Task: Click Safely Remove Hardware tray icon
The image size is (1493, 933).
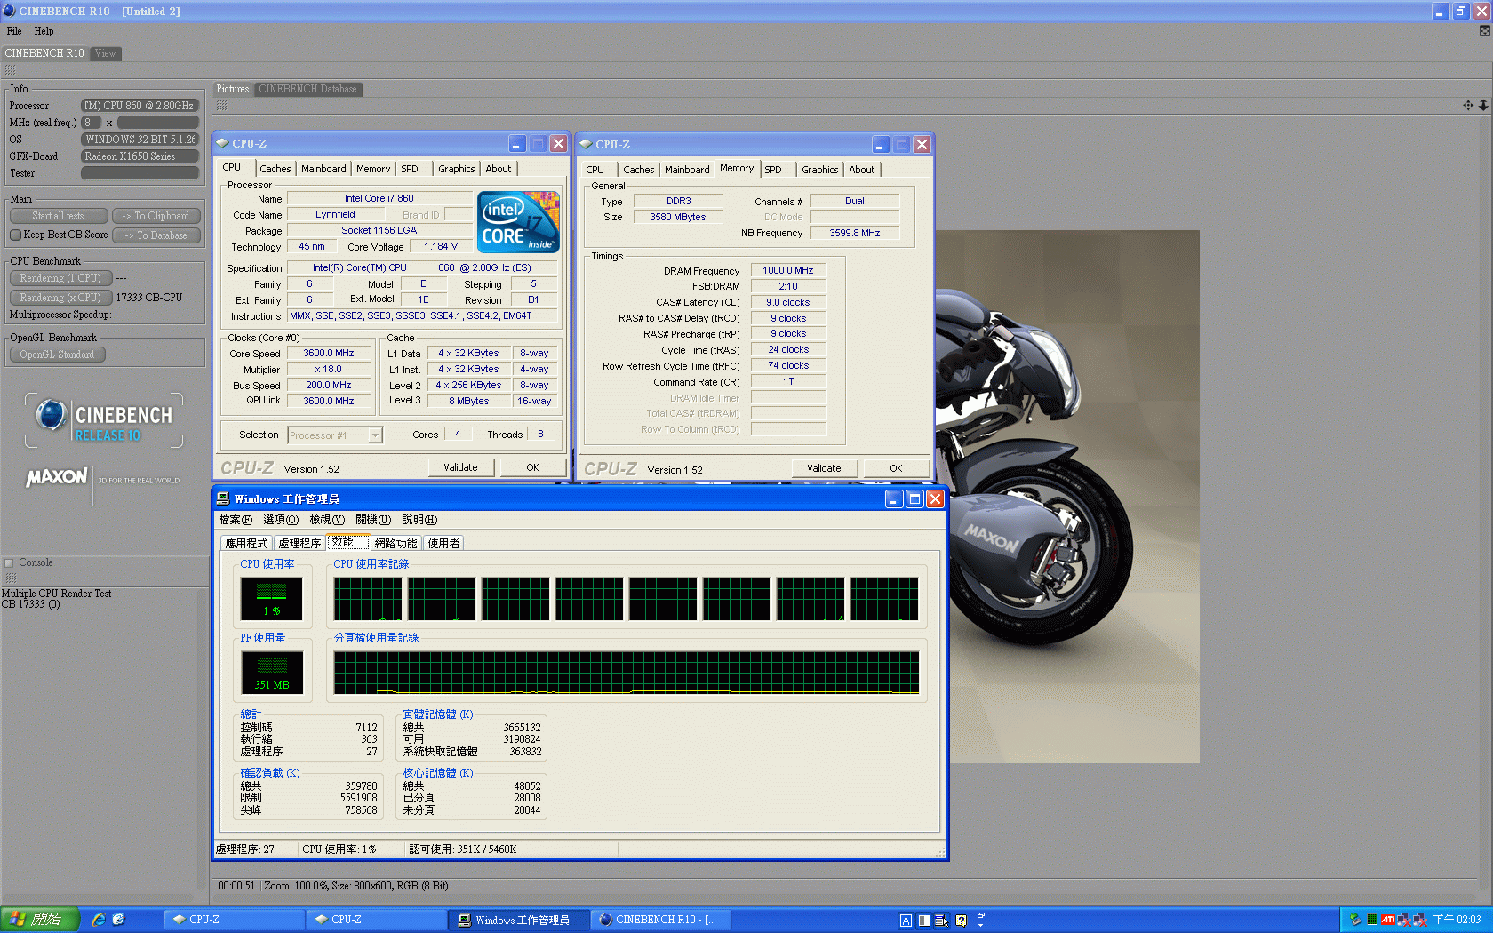Action: click(1355, 920)
